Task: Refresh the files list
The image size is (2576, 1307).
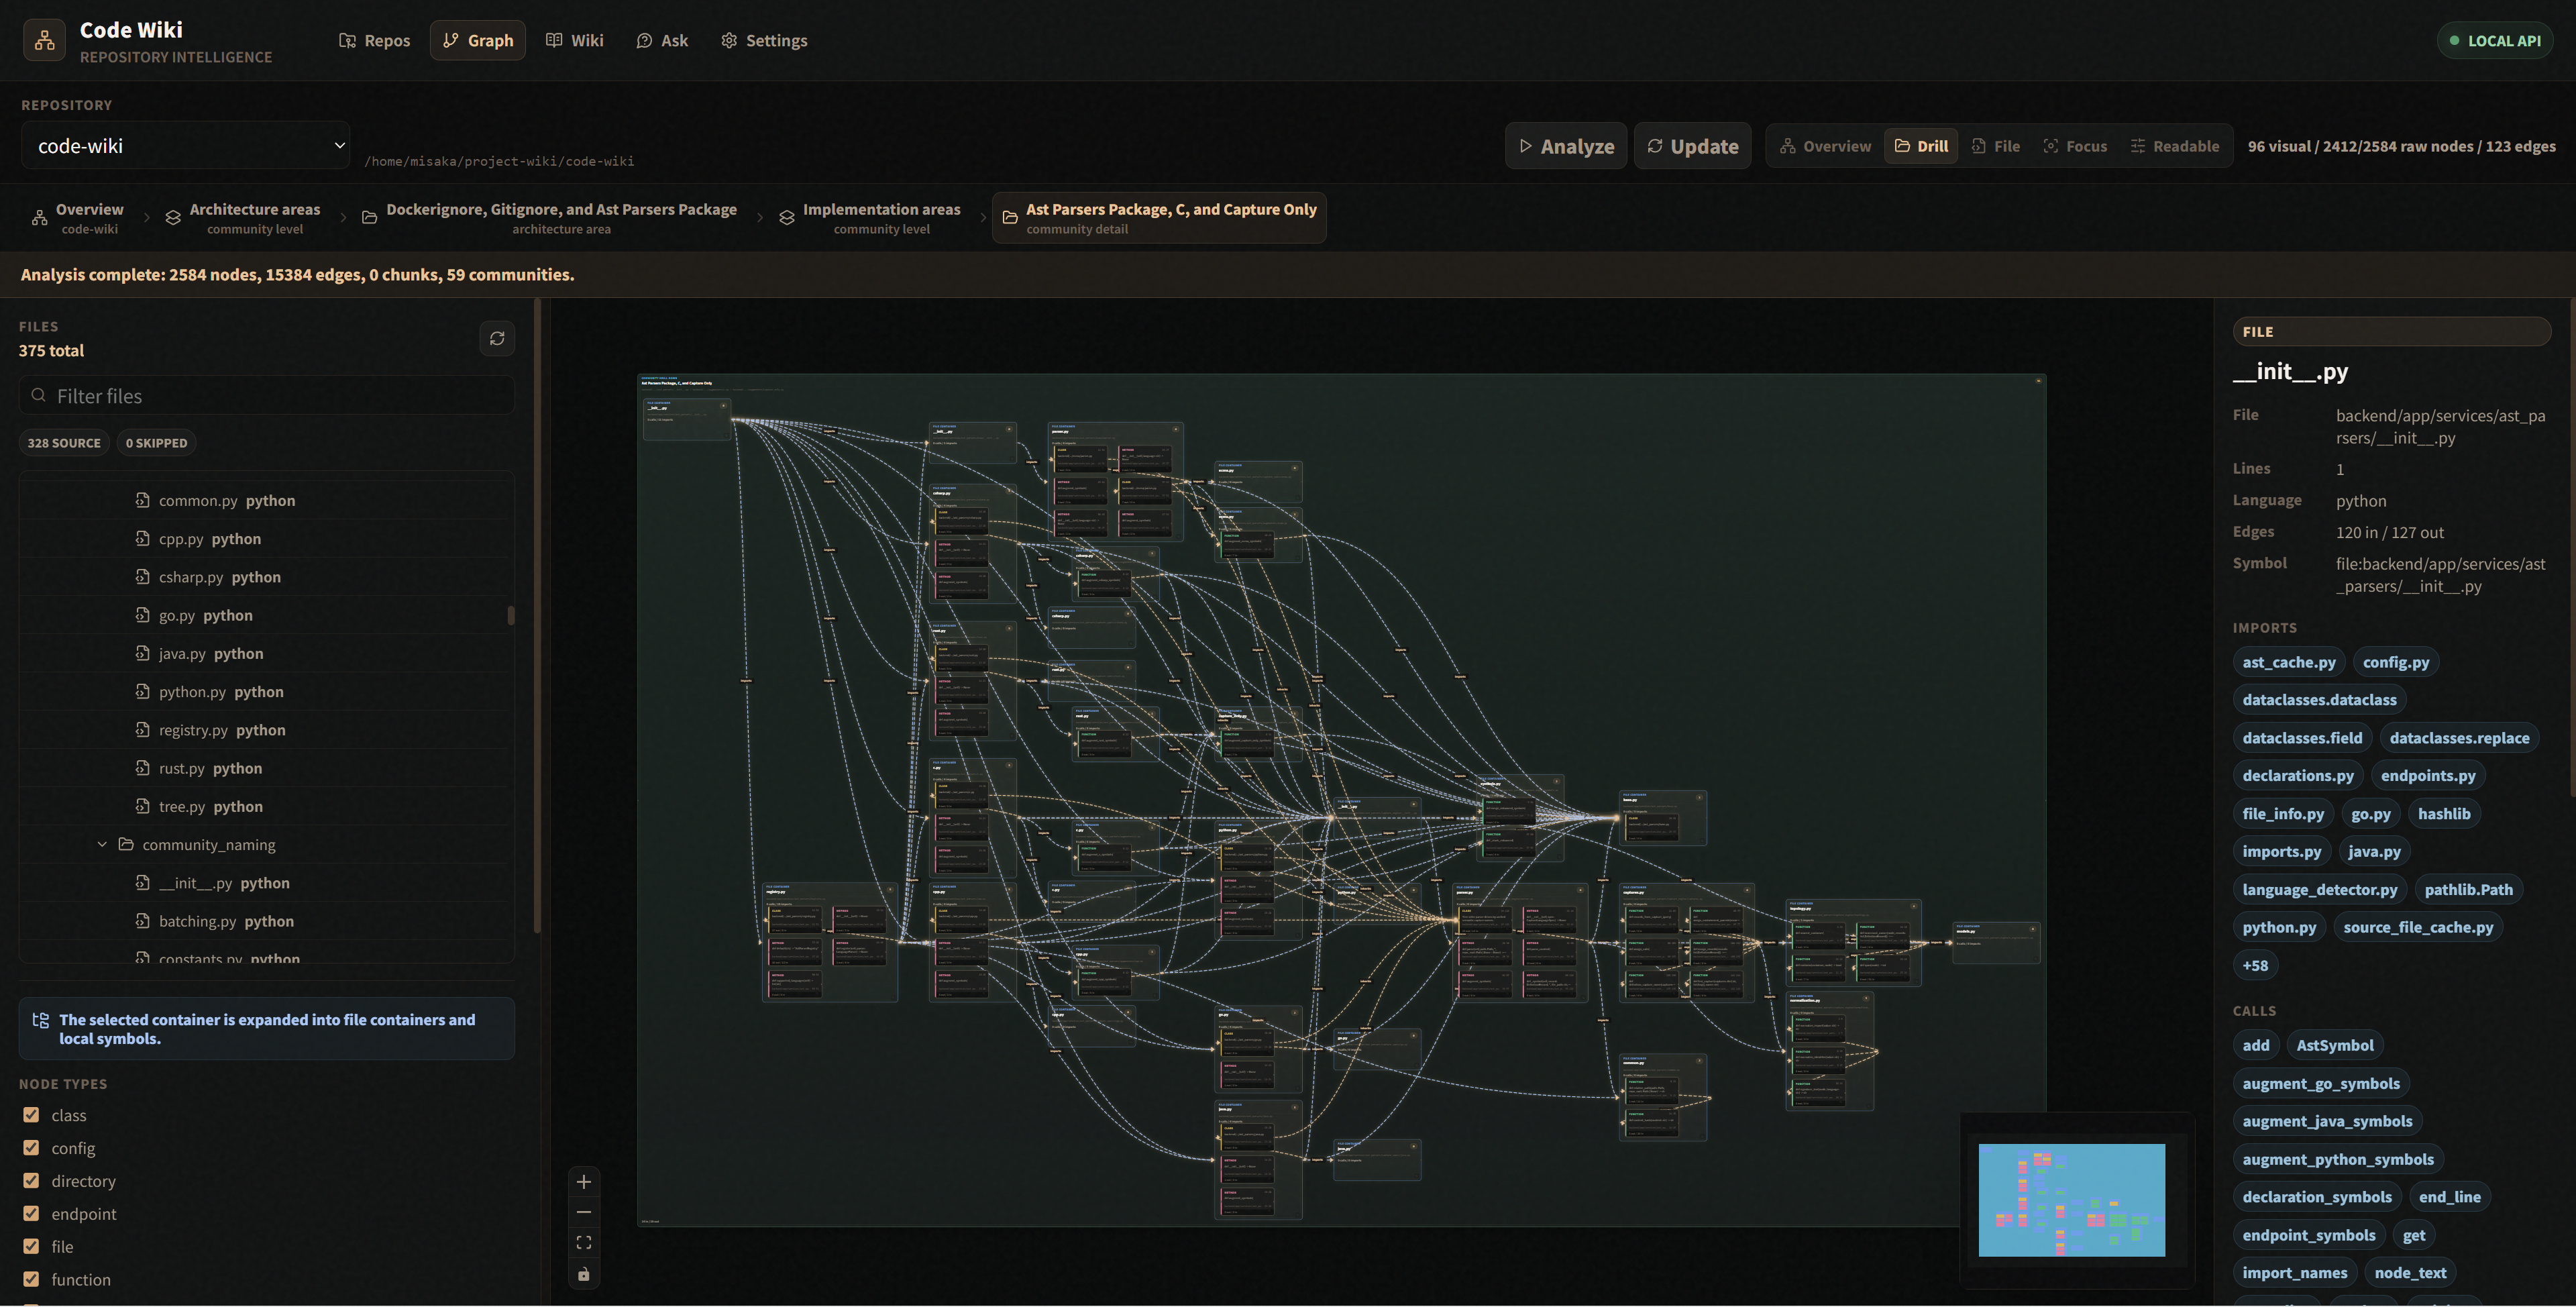Action: click(x=497, y=338)
